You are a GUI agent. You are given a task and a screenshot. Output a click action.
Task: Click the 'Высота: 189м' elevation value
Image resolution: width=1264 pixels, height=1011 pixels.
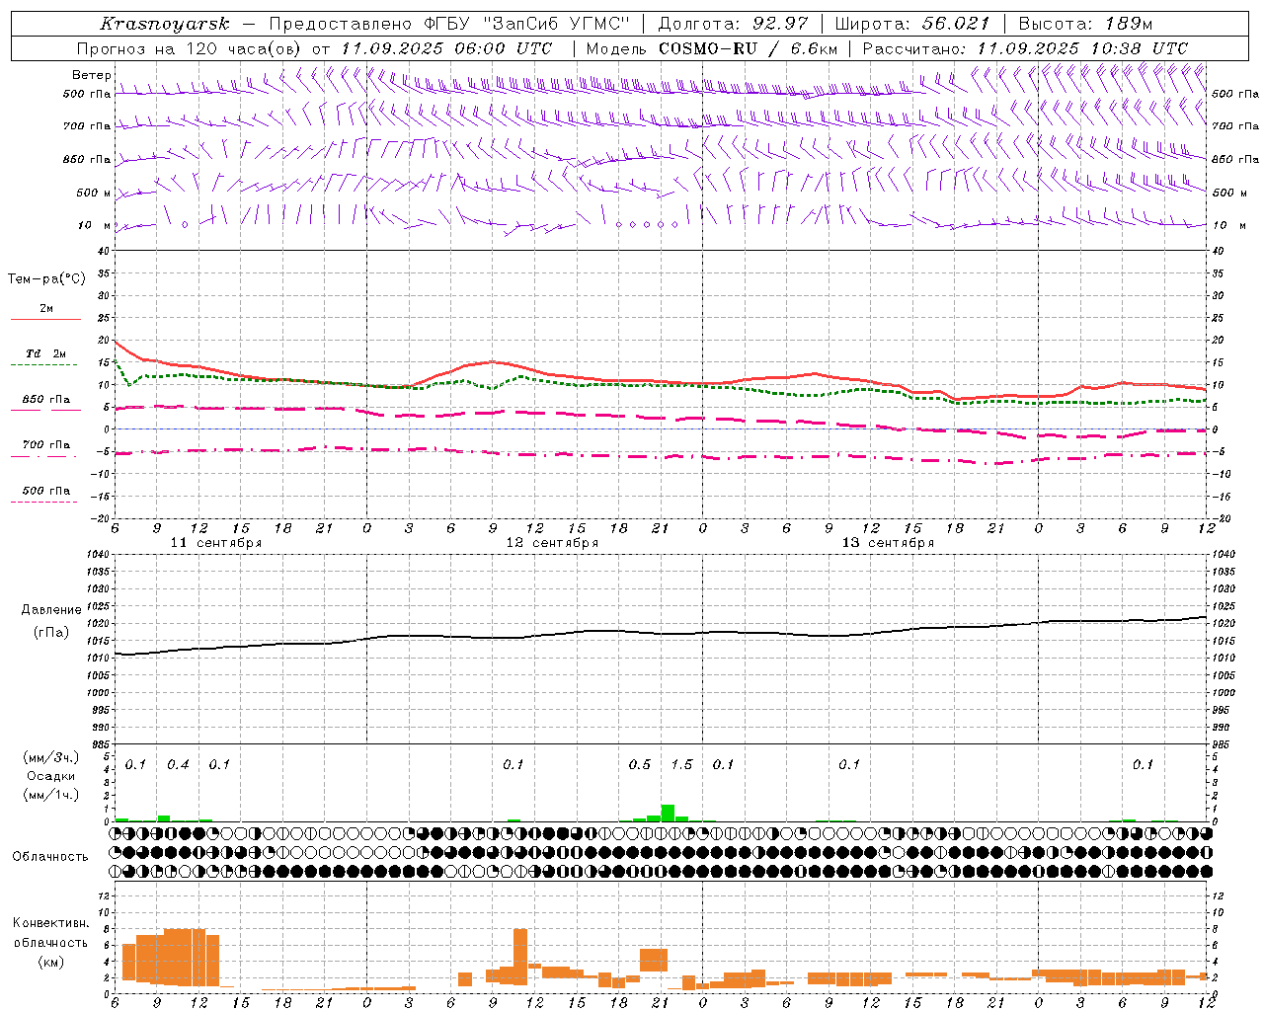click(x=1085, y=23)
